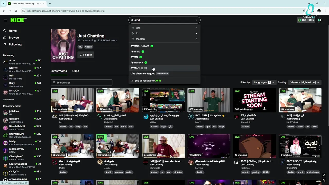329x185 pixels.
Task: Select AYMNALSATAM search suggestion
Action: [x=164, y=46]
